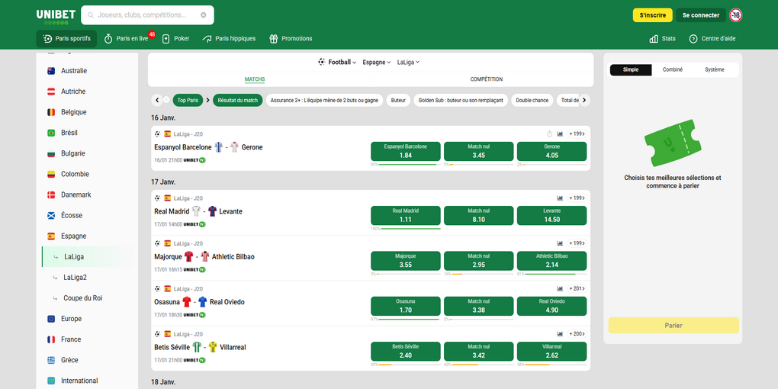This screenshot has width=778, height=389.
Task: Switch bet slip to Simple mode
Action: tap(631, 69)
